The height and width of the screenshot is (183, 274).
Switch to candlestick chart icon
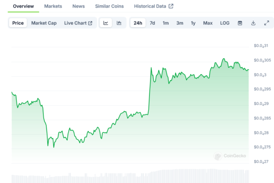(x=119, y=23)
